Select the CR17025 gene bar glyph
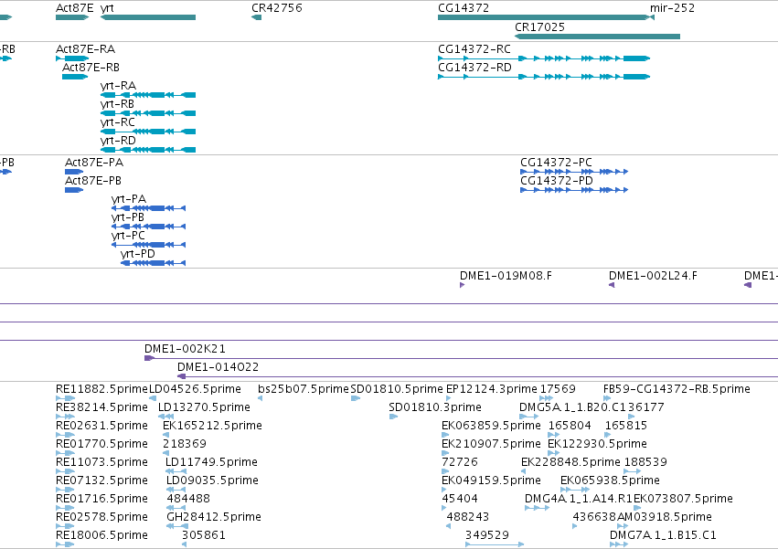Image resolution: width=778 pixels, height=549 pixels. pyautogui.click(x=597, y=37)
